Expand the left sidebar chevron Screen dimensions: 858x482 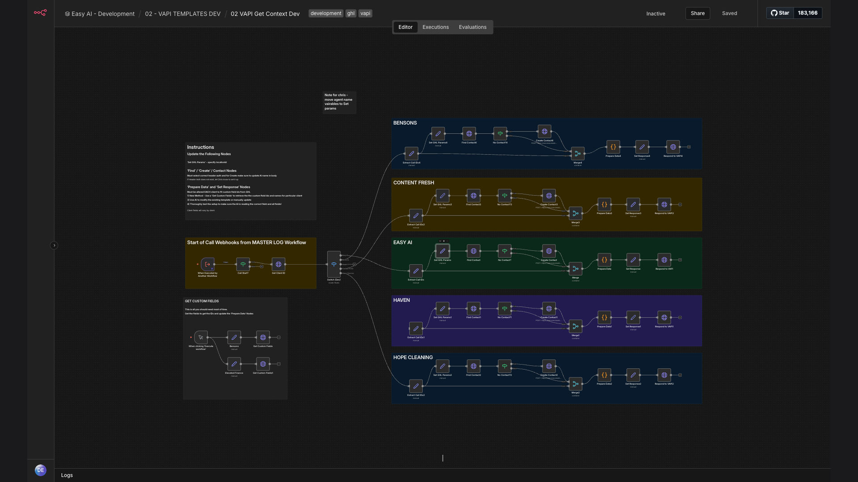54,245
